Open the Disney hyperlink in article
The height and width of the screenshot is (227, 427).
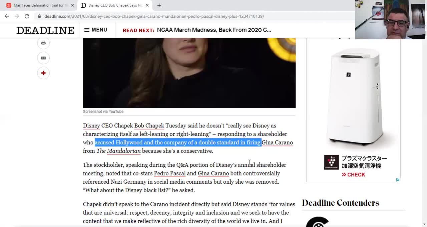tap(91, 126)
